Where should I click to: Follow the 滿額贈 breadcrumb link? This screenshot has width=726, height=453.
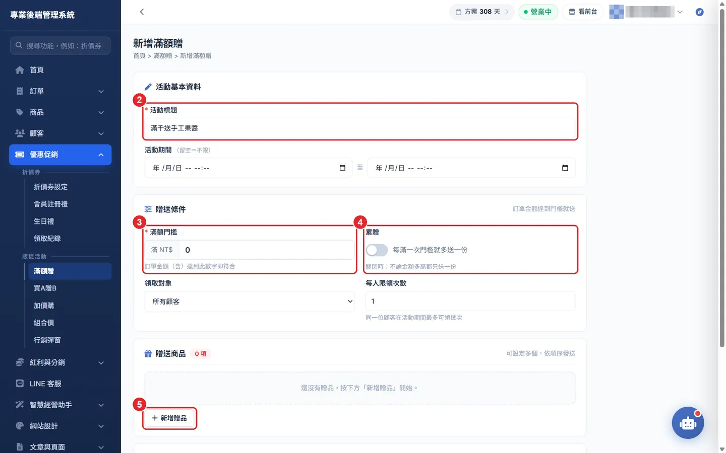162,56
